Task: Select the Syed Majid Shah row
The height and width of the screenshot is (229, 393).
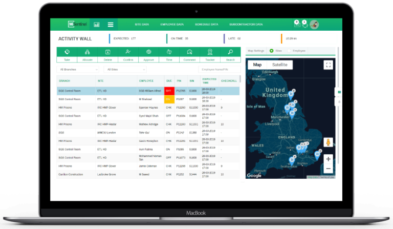Action: click(148, 116)
